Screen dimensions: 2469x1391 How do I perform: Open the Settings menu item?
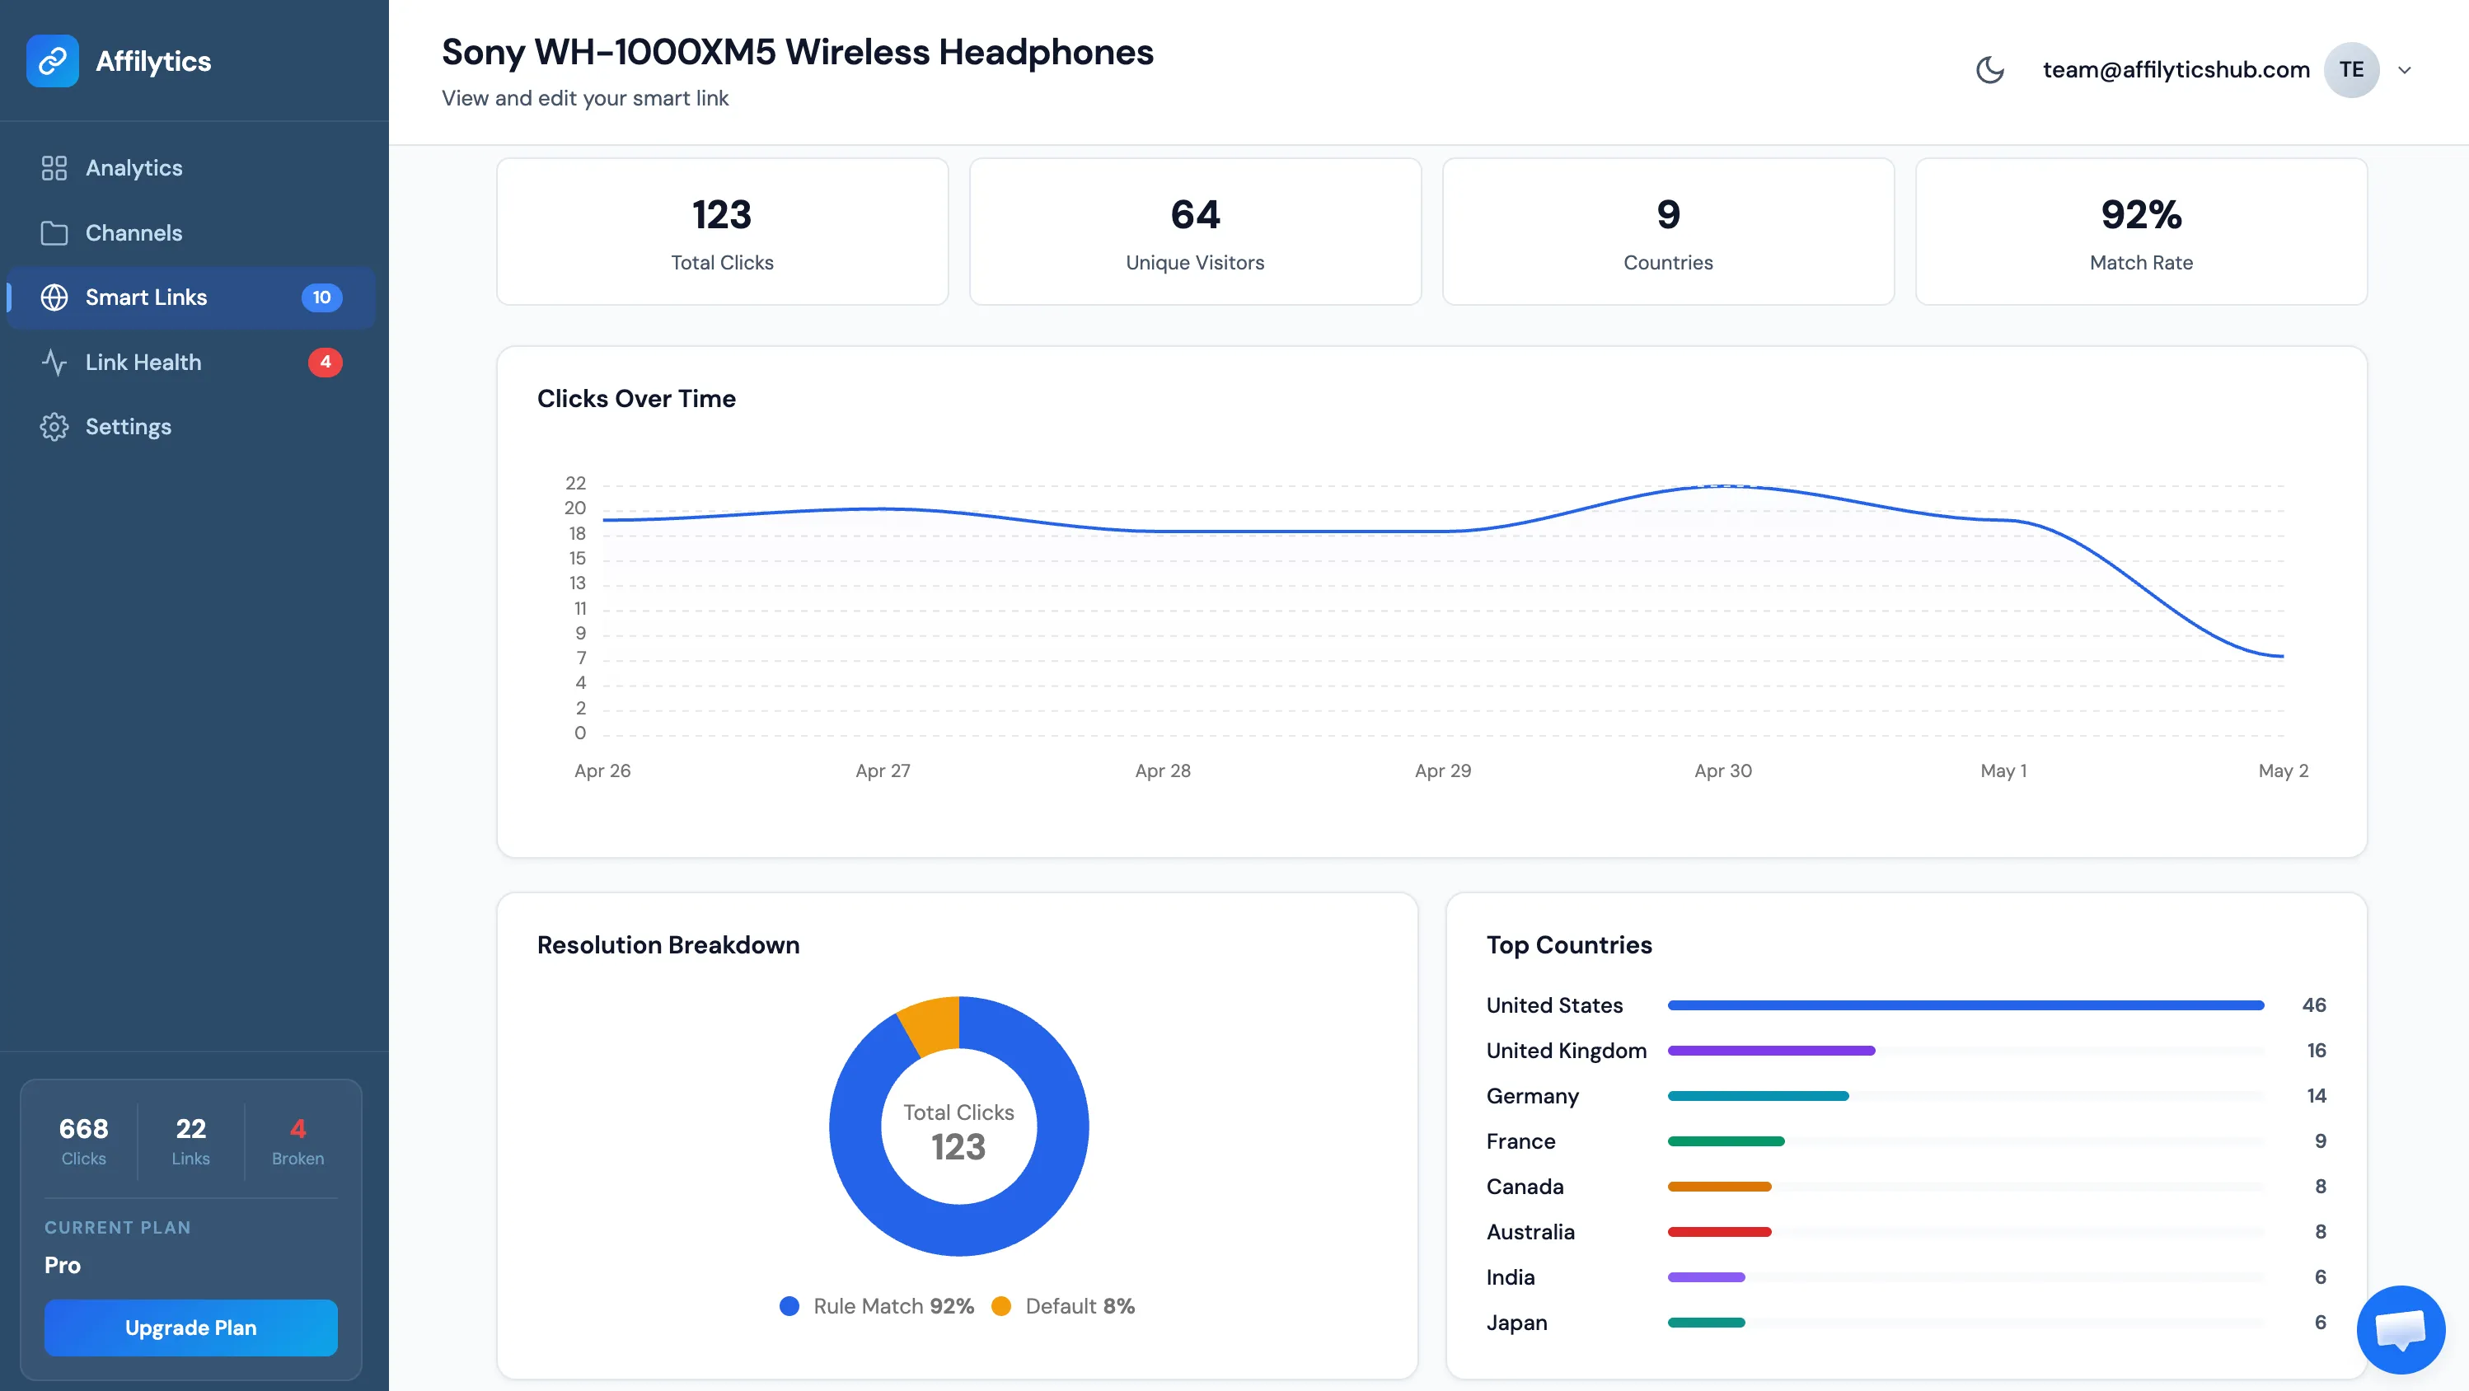click(190, 427)
